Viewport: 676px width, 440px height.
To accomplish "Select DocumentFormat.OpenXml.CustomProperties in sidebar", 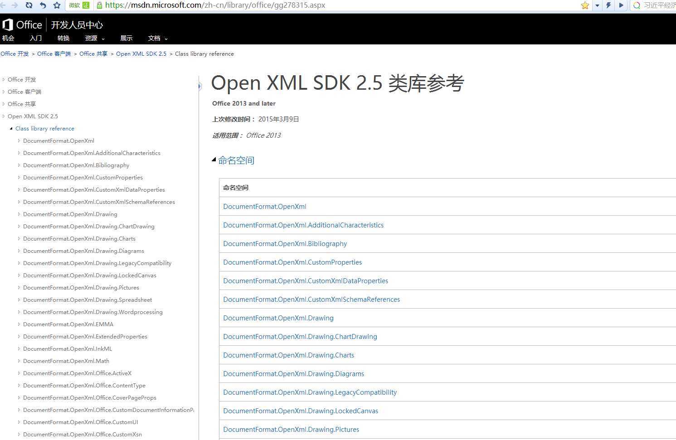I will (83, 178).
